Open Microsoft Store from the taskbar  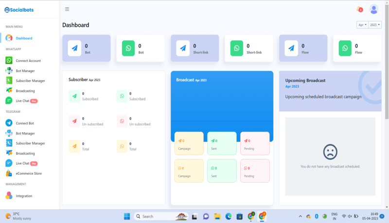239,216
